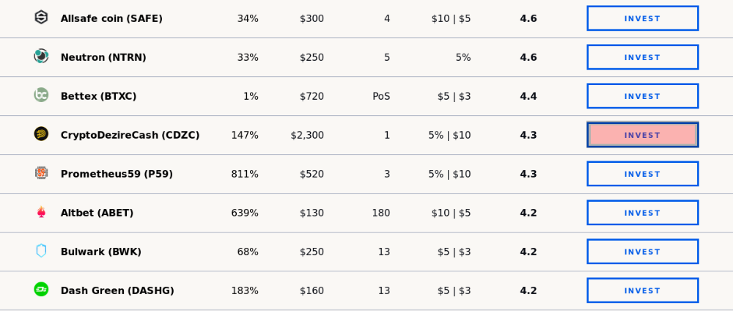Click the Dash Green logo icon

coord(41,290)
